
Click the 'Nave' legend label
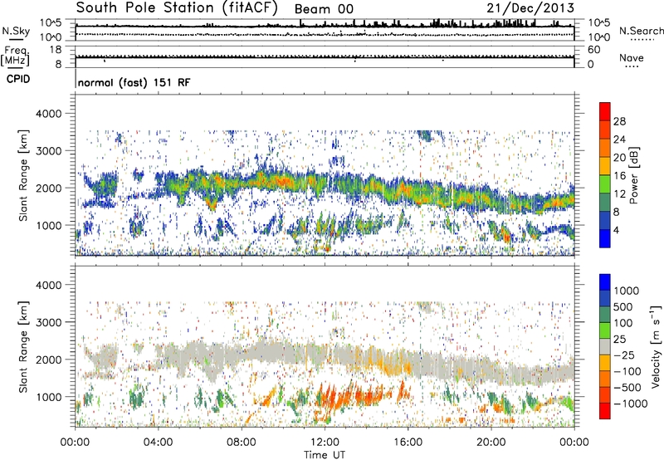pos(632,57)
